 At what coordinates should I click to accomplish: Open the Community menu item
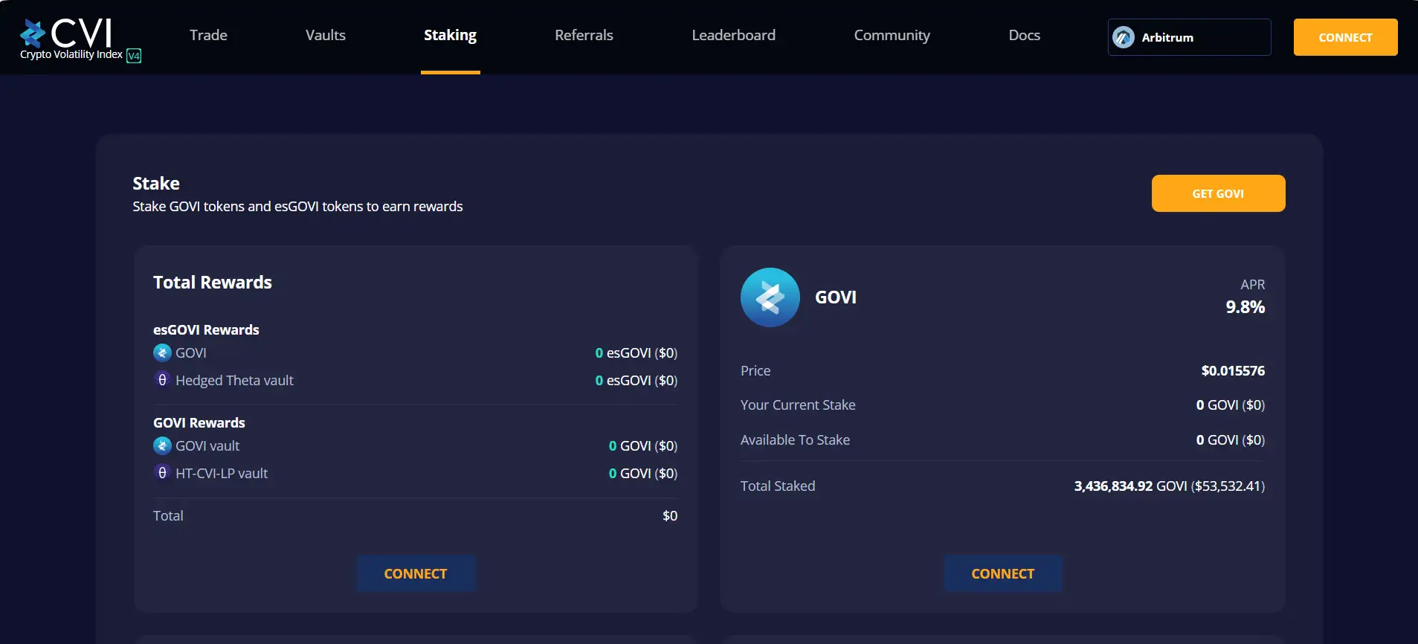[x=892, y=35]
